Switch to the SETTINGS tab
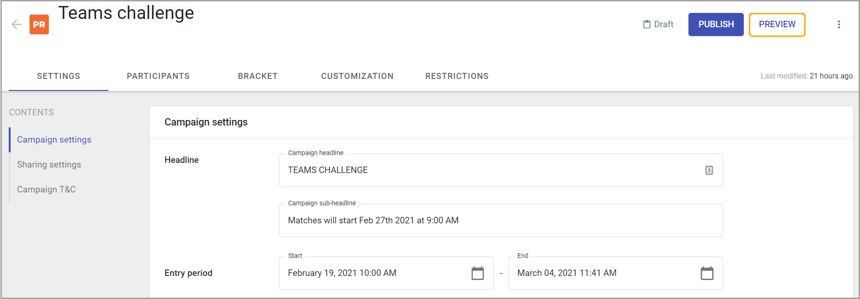Image resolution: width=860 pixels, height=299 pixels. [x=59, y=76]
